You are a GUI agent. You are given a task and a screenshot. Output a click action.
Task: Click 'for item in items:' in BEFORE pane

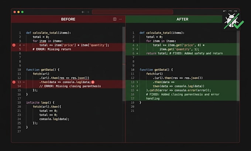click(x=48, y=41)
